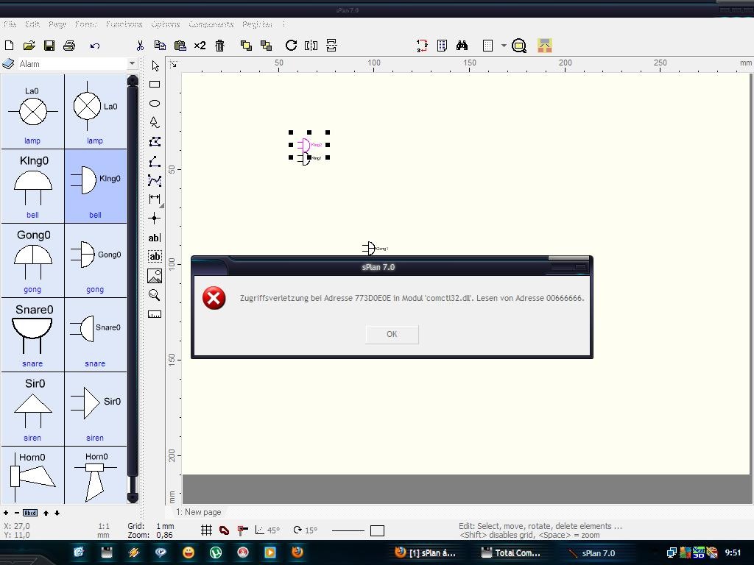Mirror the selection horizontally

pyautogui.click(x=311, y=46)
